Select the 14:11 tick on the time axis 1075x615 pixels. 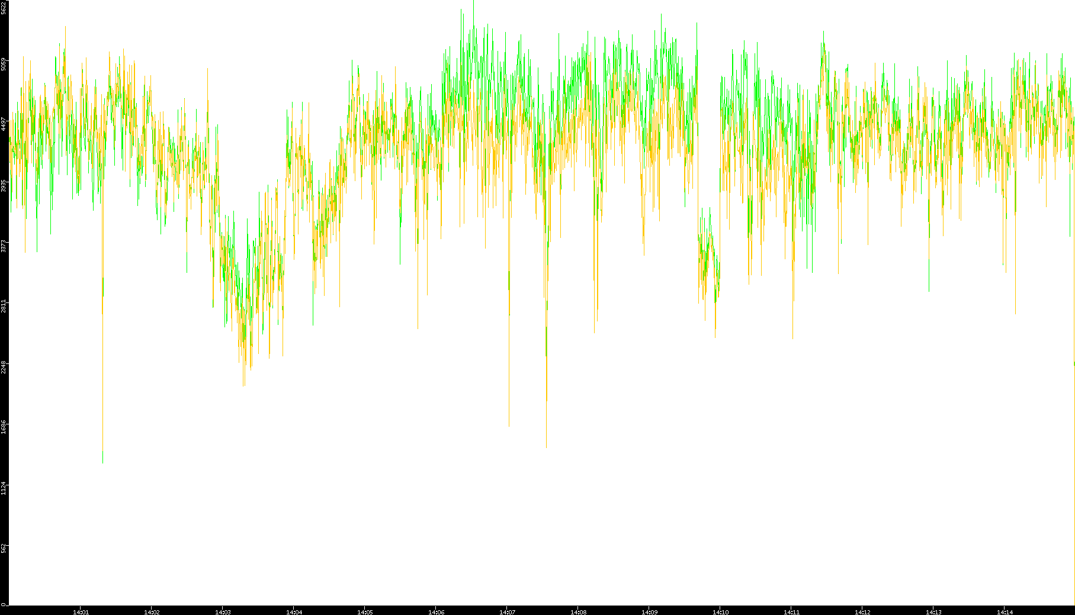(x=791, y=612)
